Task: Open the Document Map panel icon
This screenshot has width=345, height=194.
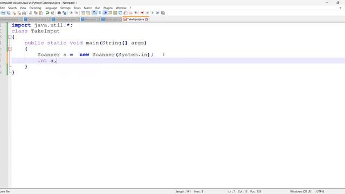Action: (115, 13)
